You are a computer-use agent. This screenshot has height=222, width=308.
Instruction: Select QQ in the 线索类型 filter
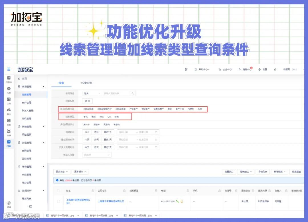tap(109, 117)
